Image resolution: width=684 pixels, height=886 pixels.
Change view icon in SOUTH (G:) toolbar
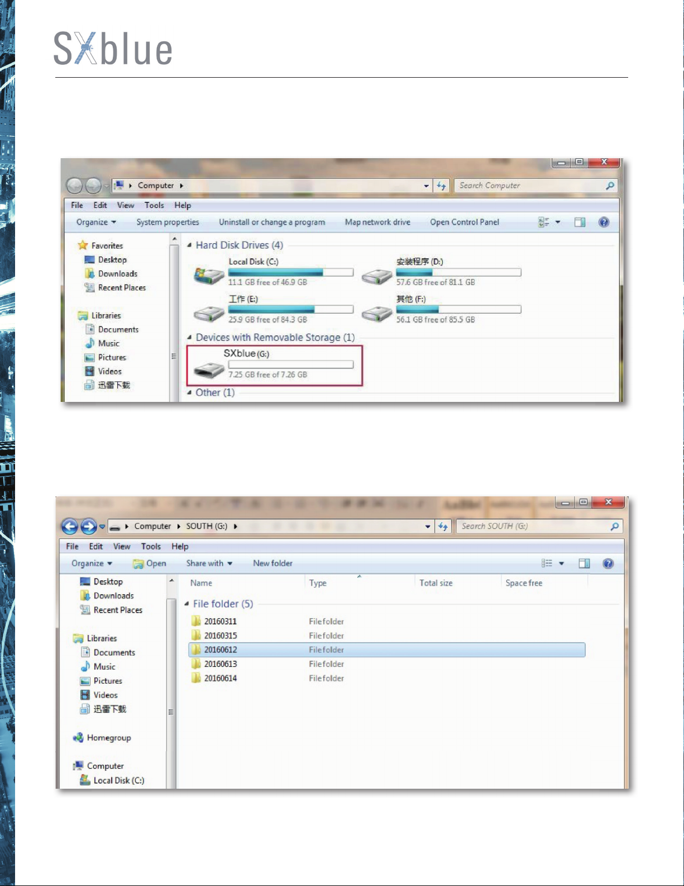point(547,563)
